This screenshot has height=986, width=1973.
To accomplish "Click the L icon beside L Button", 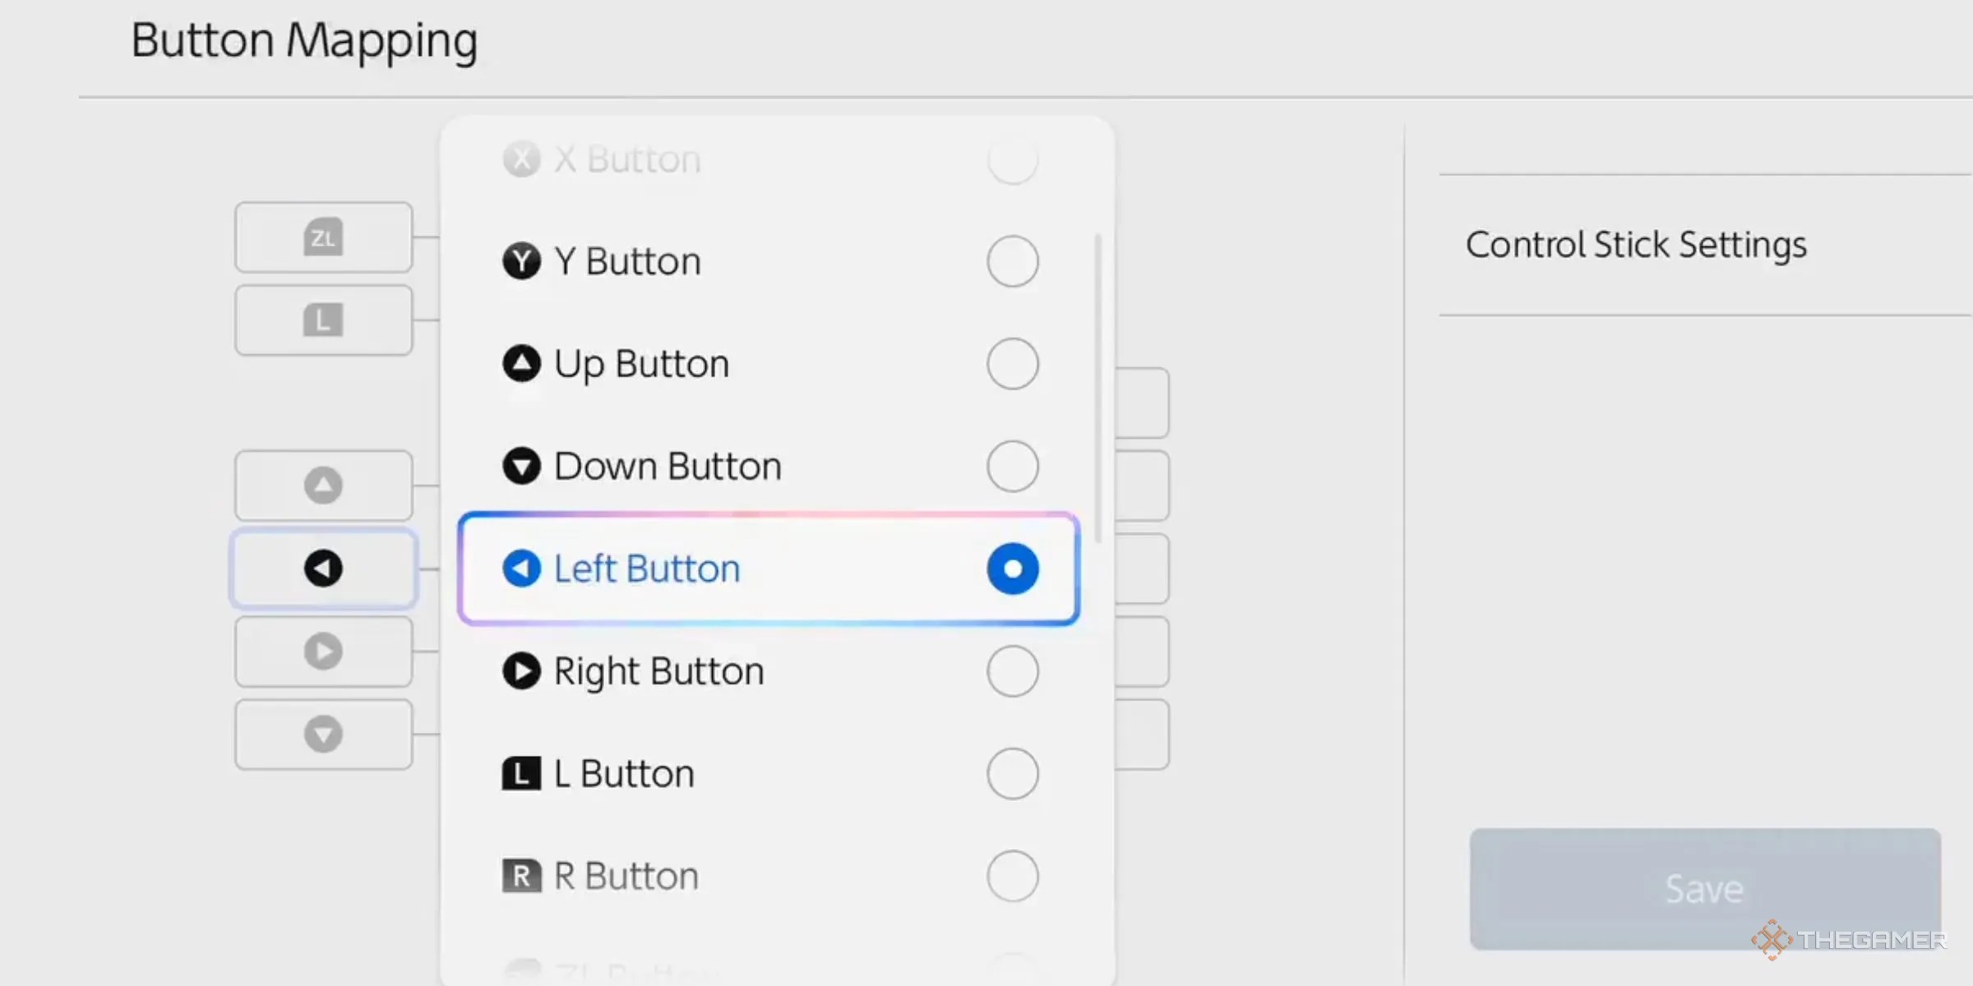I will 521,774.
